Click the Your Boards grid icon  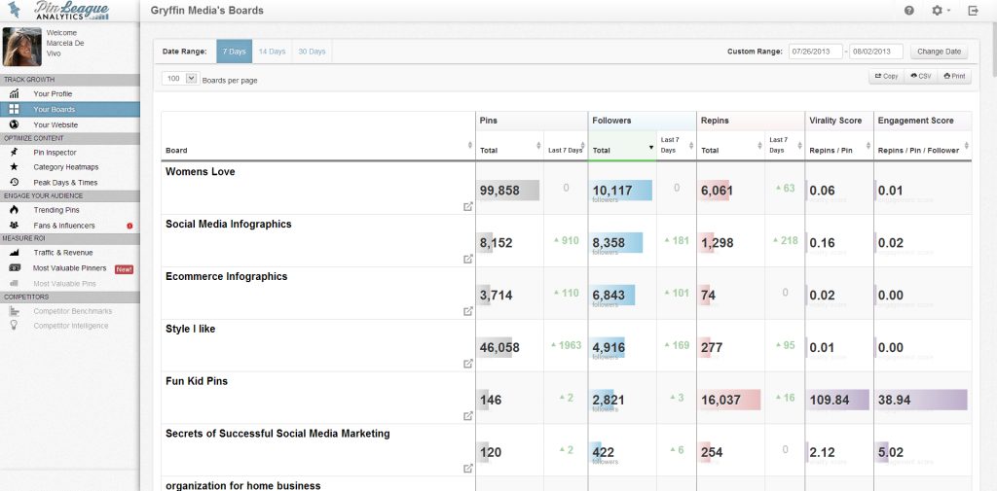14,109
